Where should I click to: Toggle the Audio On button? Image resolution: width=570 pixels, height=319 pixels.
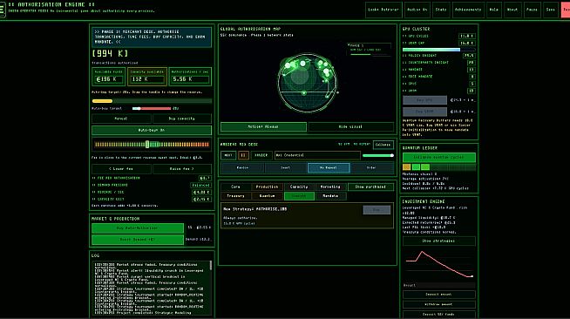click(417, 10)
